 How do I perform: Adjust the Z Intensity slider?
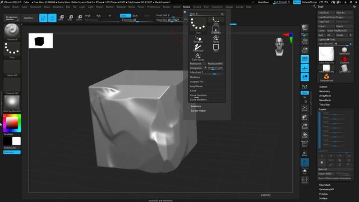(137, 20)
